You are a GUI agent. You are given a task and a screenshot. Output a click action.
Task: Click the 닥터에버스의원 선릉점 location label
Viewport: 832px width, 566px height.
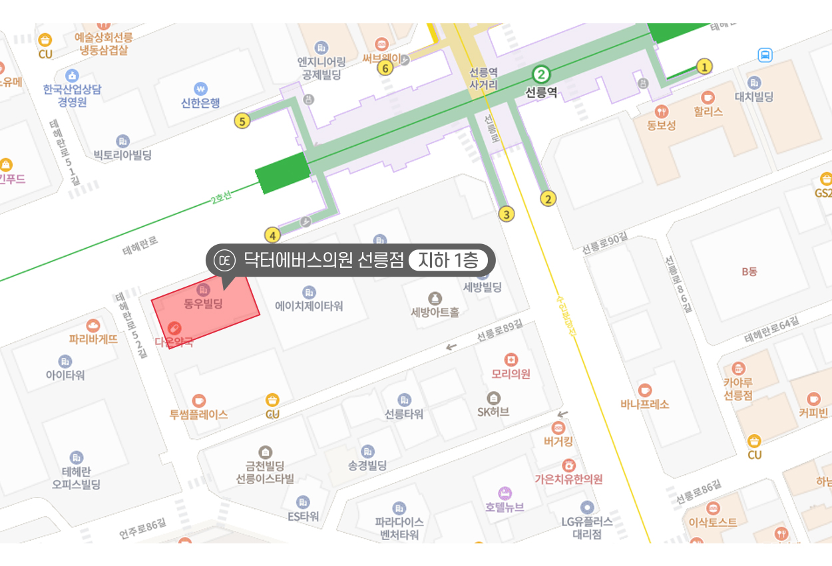pyautogui.click(x=323, y=260)
